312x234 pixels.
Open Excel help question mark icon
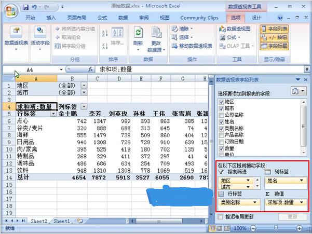pos(280,18)
